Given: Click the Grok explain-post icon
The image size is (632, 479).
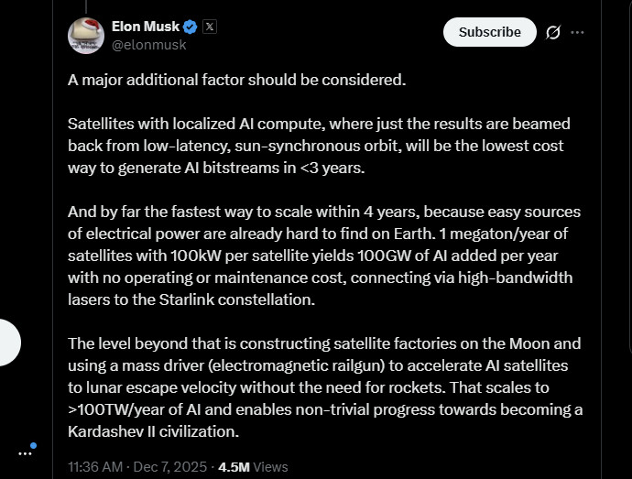Looking at the screenshot, I should click(x=552, y=32).
